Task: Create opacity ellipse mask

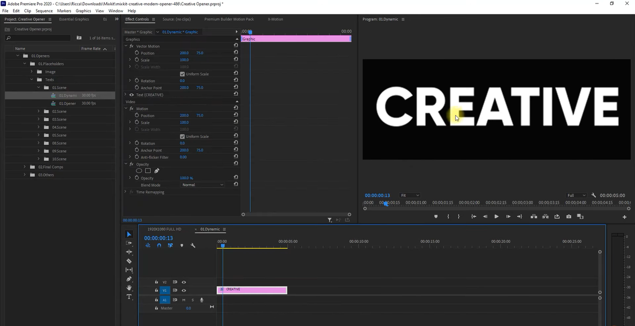Action: tap(139, 171)
